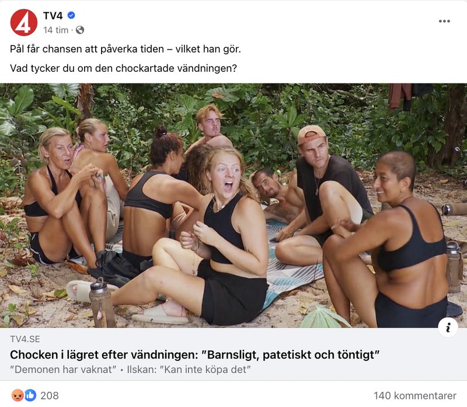View the 208 reactions count

coord(50,396)
